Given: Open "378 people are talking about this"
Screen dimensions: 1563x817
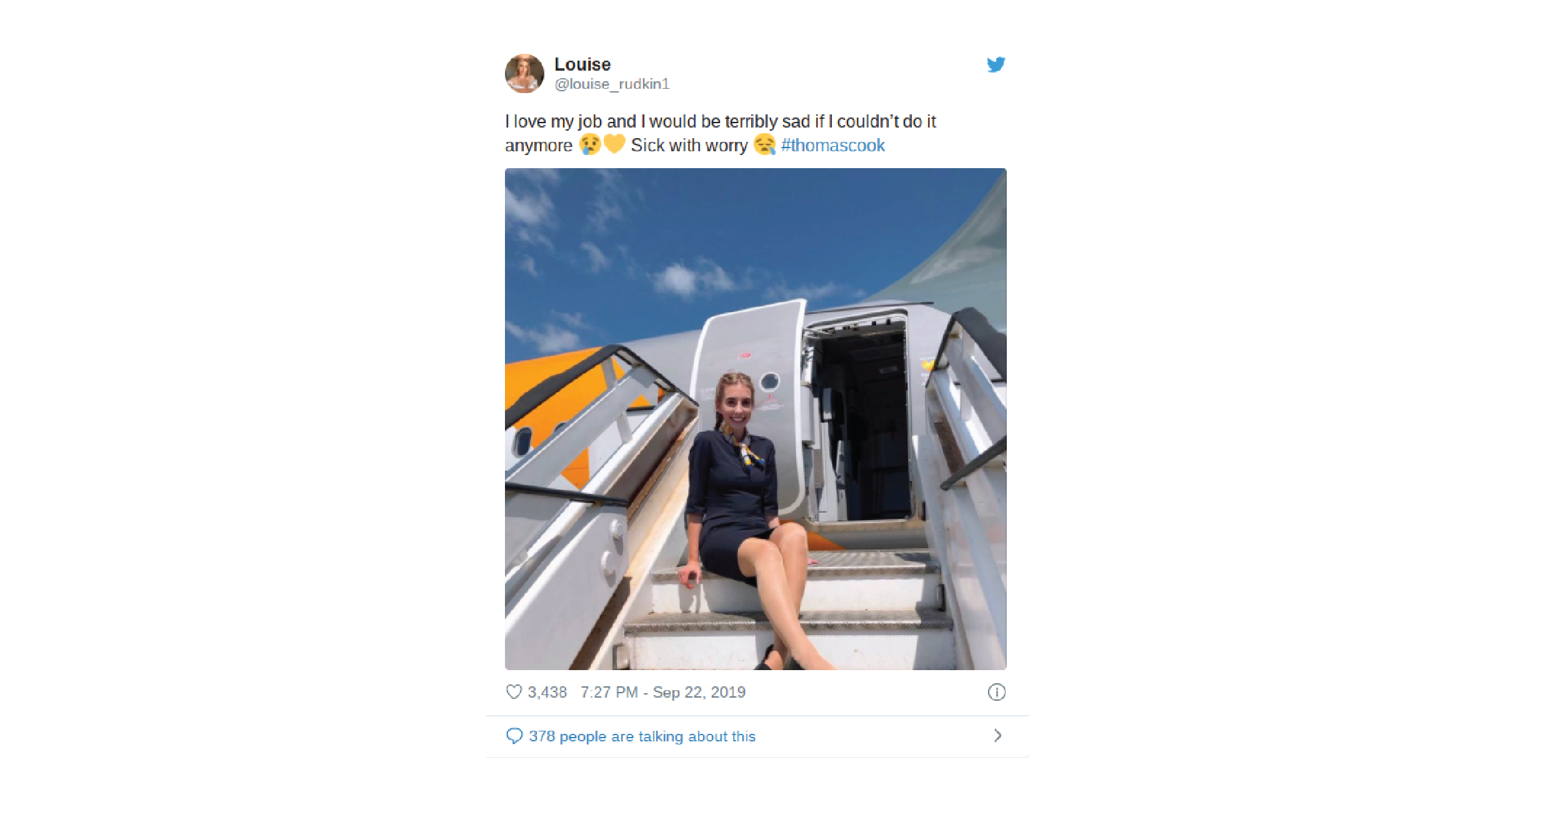Looking at the screenshot, I should (642, 736).
